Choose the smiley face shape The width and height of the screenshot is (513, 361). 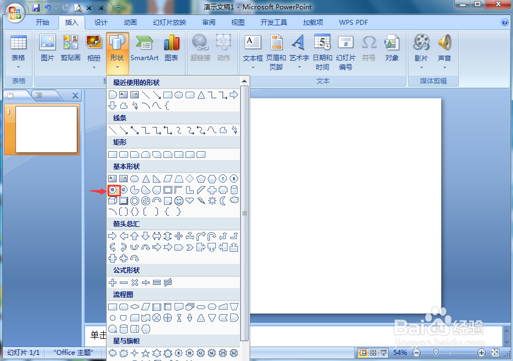tap(178, 201)
